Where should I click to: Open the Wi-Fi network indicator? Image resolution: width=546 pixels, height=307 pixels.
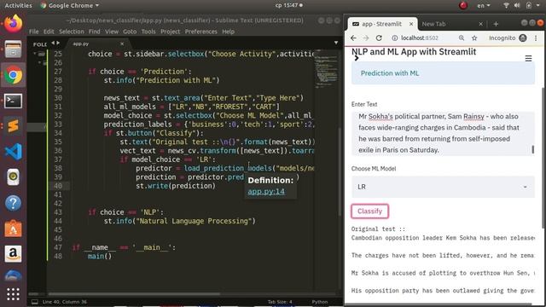tap(506, 6)
